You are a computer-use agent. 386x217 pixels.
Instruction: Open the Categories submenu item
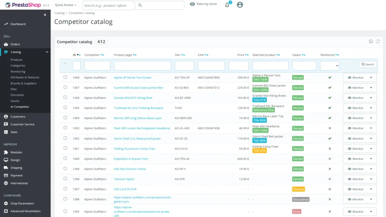pos(18,66)
